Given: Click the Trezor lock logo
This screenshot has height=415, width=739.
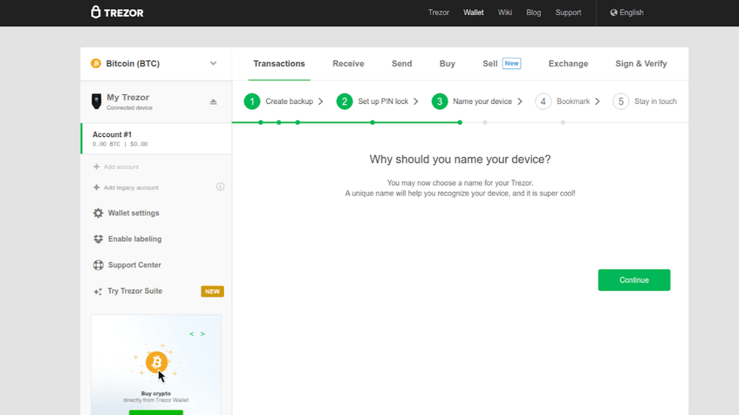Looking at the screenshot, I should [96, 12].
